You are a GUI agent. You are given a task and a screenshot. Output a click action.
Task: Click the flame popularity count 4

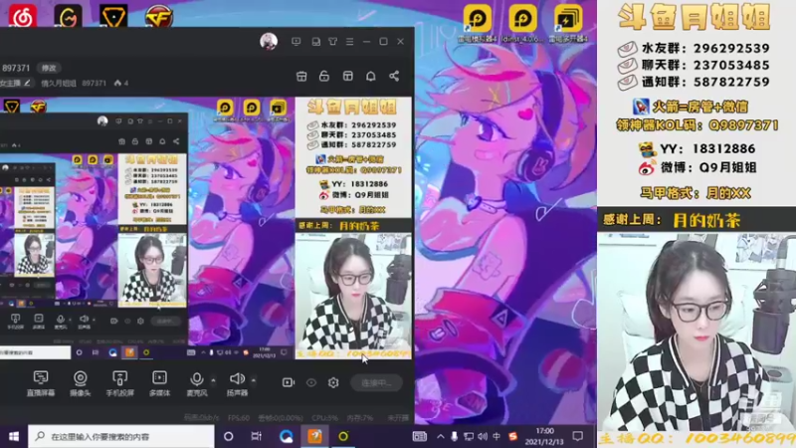point(121,83)
